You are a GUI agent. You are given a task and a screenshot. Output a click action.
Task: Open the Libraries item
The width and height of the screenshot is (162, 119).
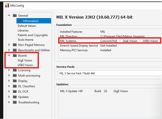[23, 30]
